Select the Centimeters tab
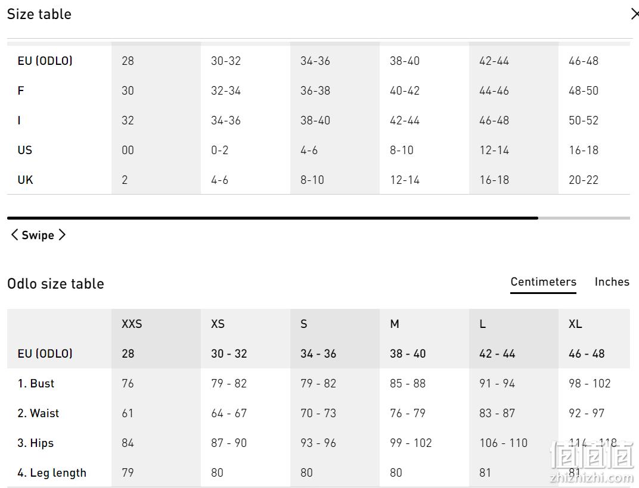639x488 pixels. 543,281
